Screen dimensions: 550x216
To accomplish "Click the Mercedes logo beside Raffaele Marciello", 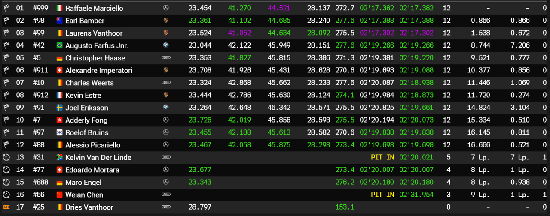I will point(166,8).
